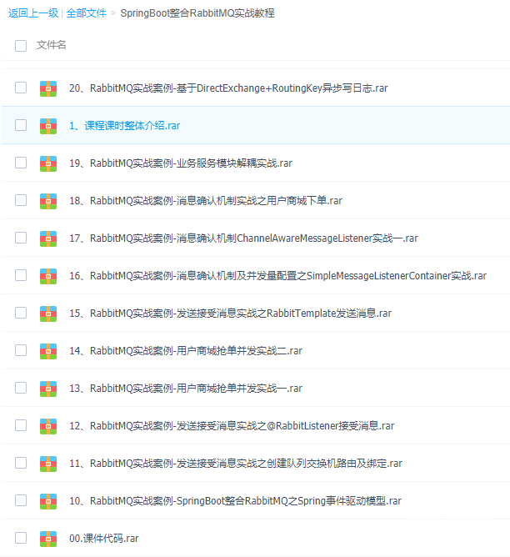Open 17、消息确认机制ChannelAwareMessageListener实战一.rar

click(x=243, y=238)
